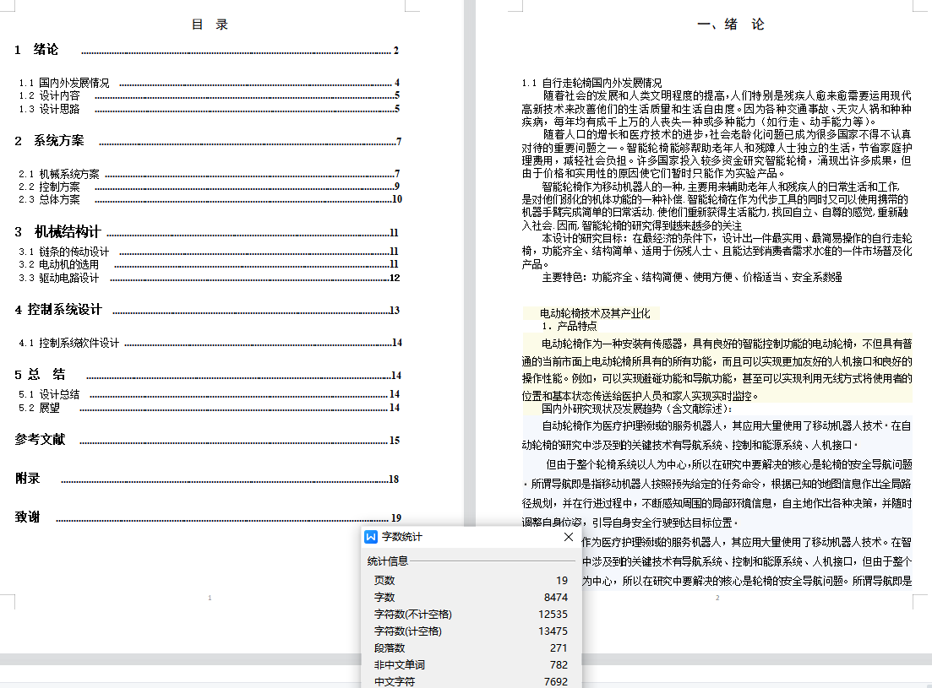Click the 目录 heading on page one
Image resolution: width=932 pixels, height=688 pixels.
click(x=210, y=24)
